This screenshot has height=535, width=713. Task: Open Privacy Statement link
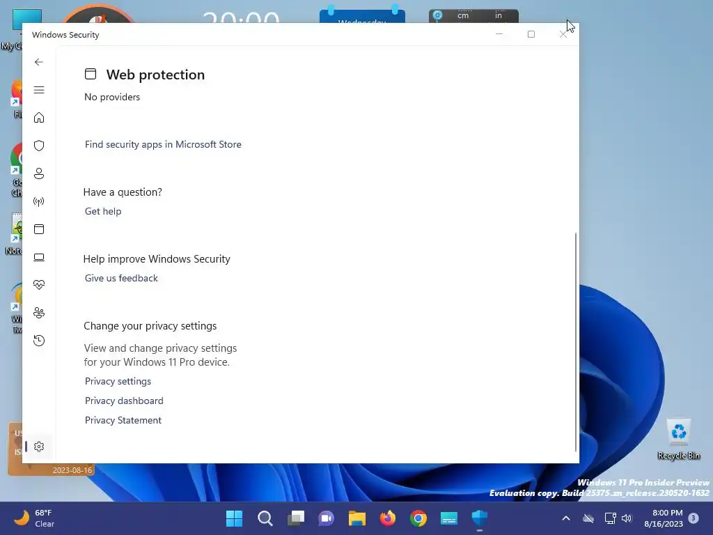(123, 420)
